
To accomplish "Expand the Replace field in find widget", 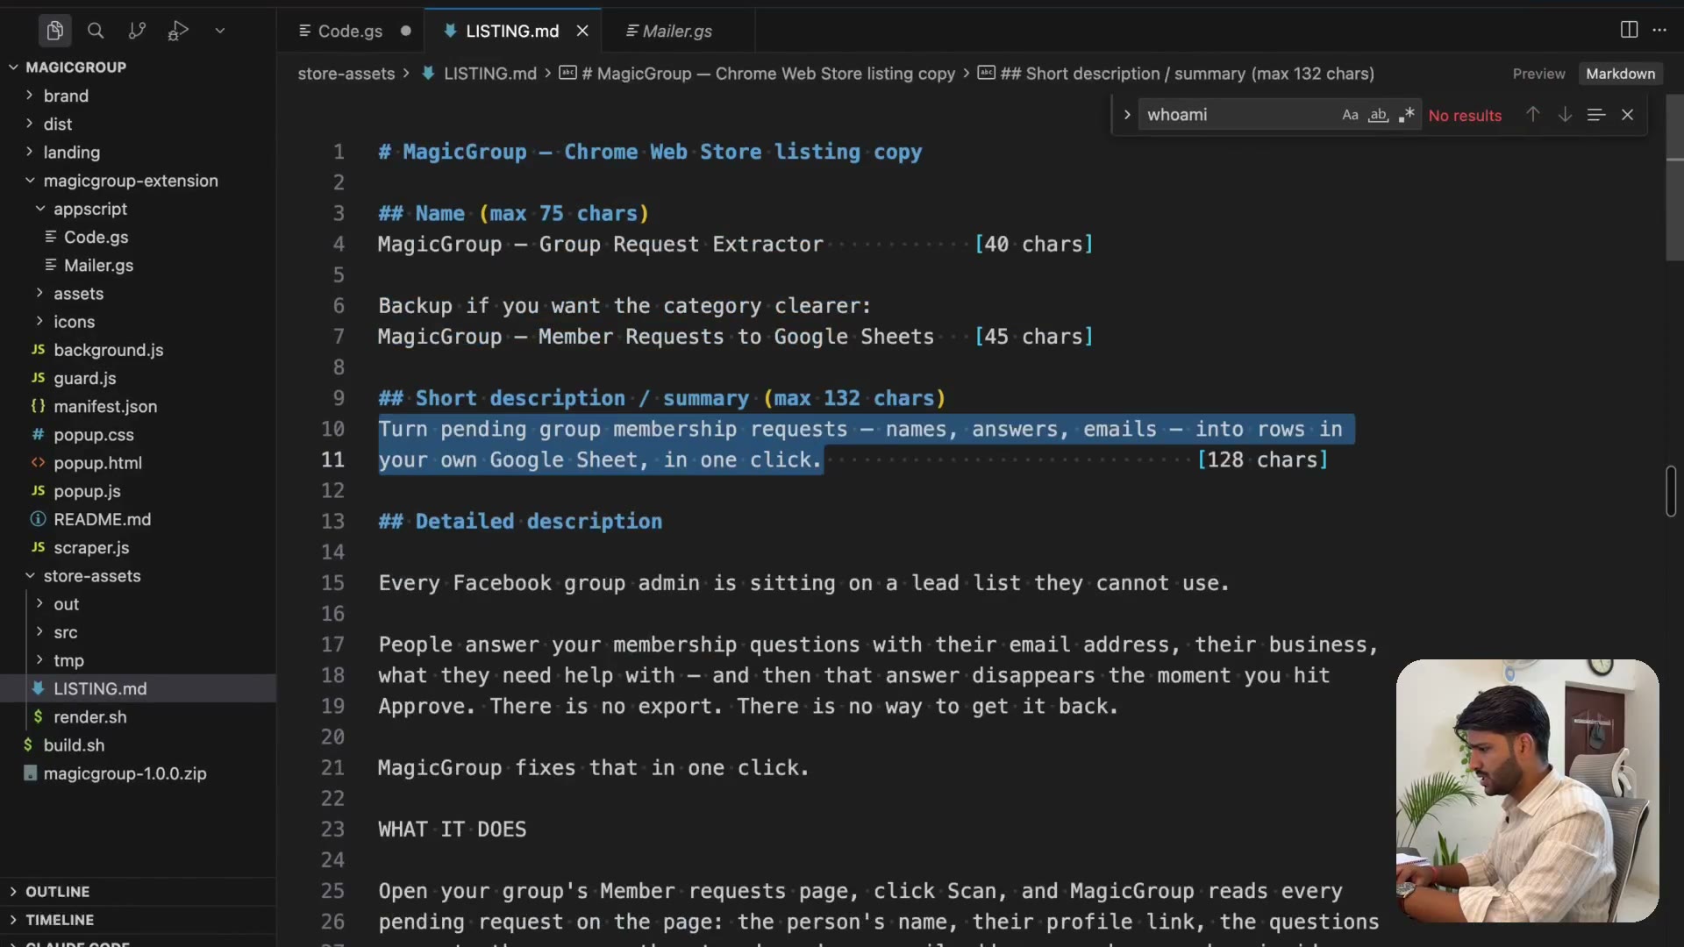I will [x=1127, y=115].
